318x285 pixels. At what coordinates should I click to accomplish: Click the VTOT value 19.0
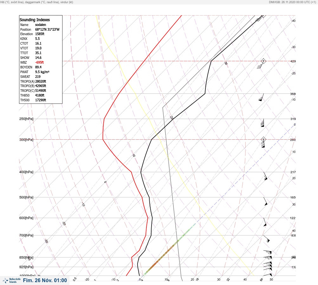38,48
